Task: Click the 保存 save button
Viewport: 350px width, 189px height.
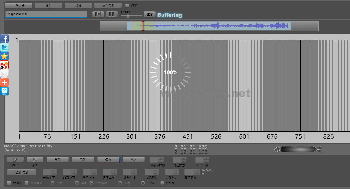Action: click(108, 160)
